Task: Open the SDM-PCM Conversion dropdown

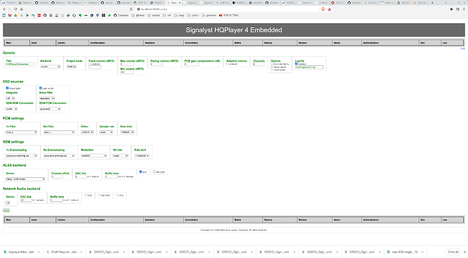Action: 50,109
